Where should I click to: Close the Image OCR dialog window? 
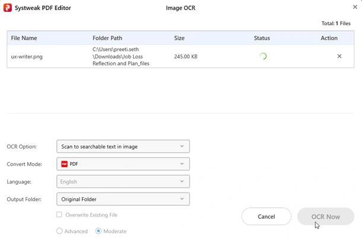(355, 7)
